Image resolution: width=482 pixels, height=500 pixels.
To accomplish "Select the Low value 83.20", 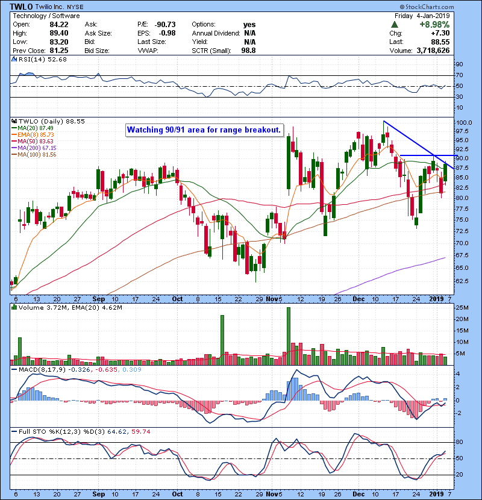I will 59,42.
